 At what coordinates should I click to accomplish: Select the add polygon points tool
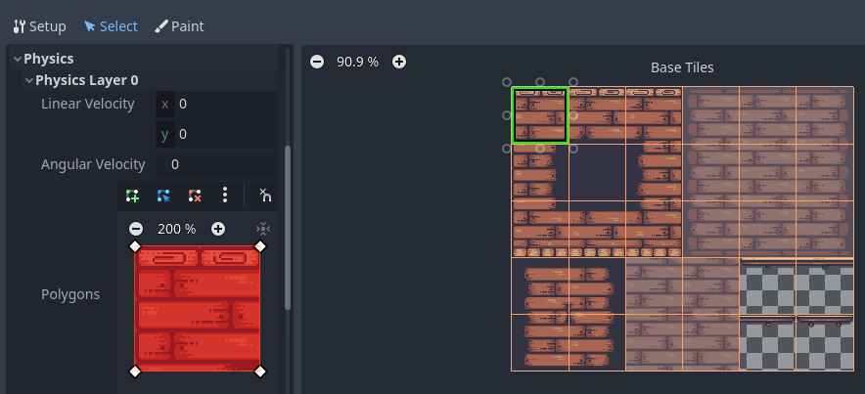[x=132, y=196]
